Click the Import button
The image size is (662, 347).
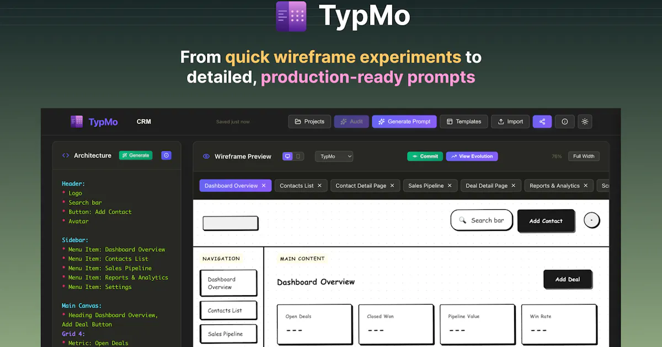coord(510,122)
